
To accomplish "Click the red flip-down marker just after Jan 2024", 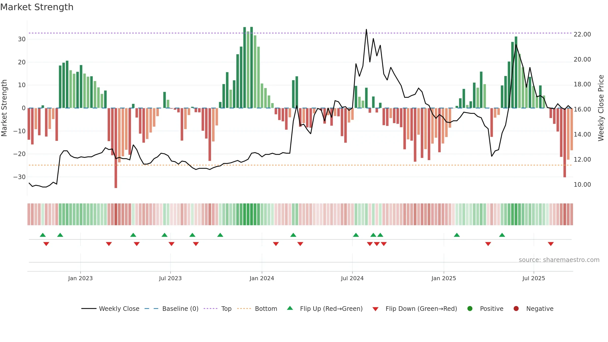I will pyautogui.click(x=276, y=244).
